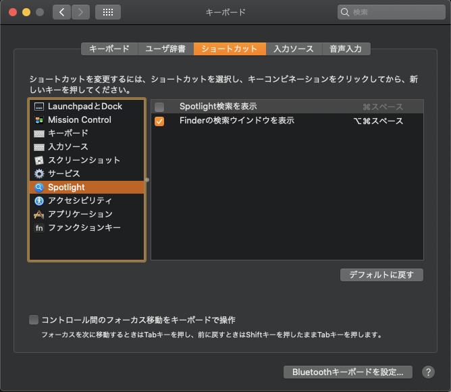Click the ⌘スペース shortcut key combination
The width and height of the screenshot is (451, 392).
383,107
